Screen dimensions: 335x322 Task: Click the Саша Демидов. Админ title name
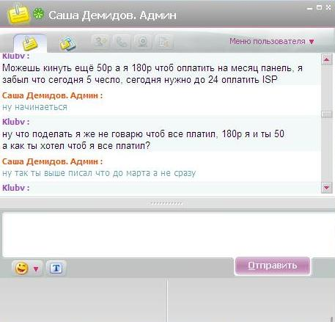[x=112, y=15]
